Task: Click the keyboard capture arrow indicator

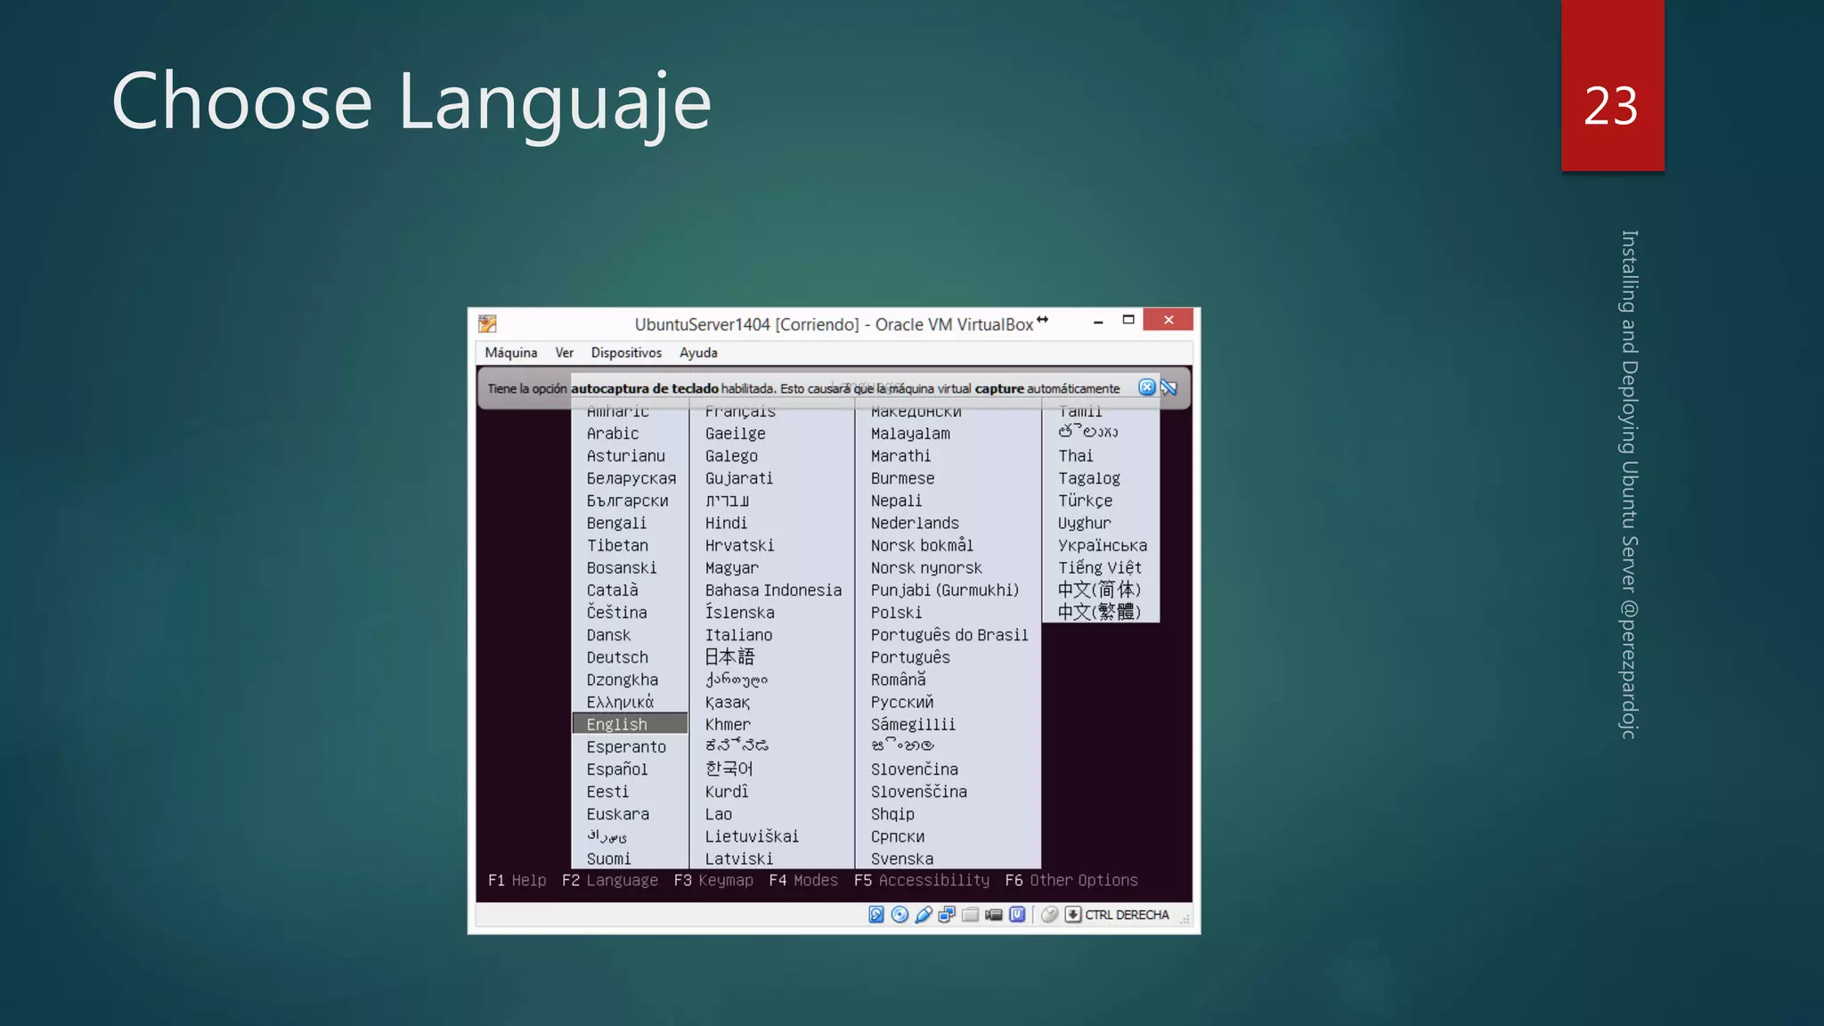Action: click(x=1073, y=915)
